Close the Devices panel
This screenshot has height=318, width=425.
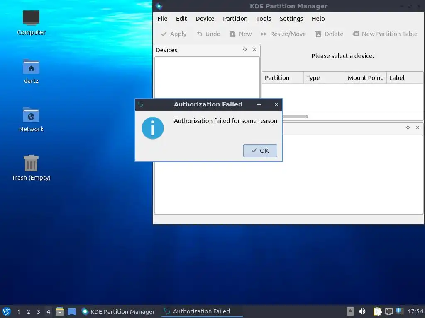(254, 49)
